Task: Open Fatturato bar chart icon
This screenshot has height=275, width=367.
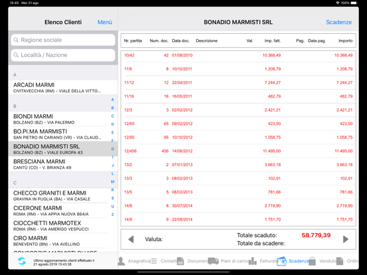Action: 253,261
